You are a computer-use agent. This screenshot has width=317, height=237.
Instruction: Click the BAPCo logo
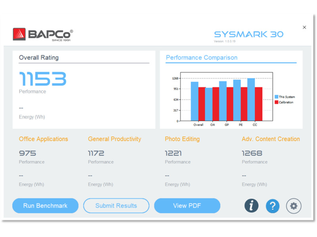click(43, 35)
